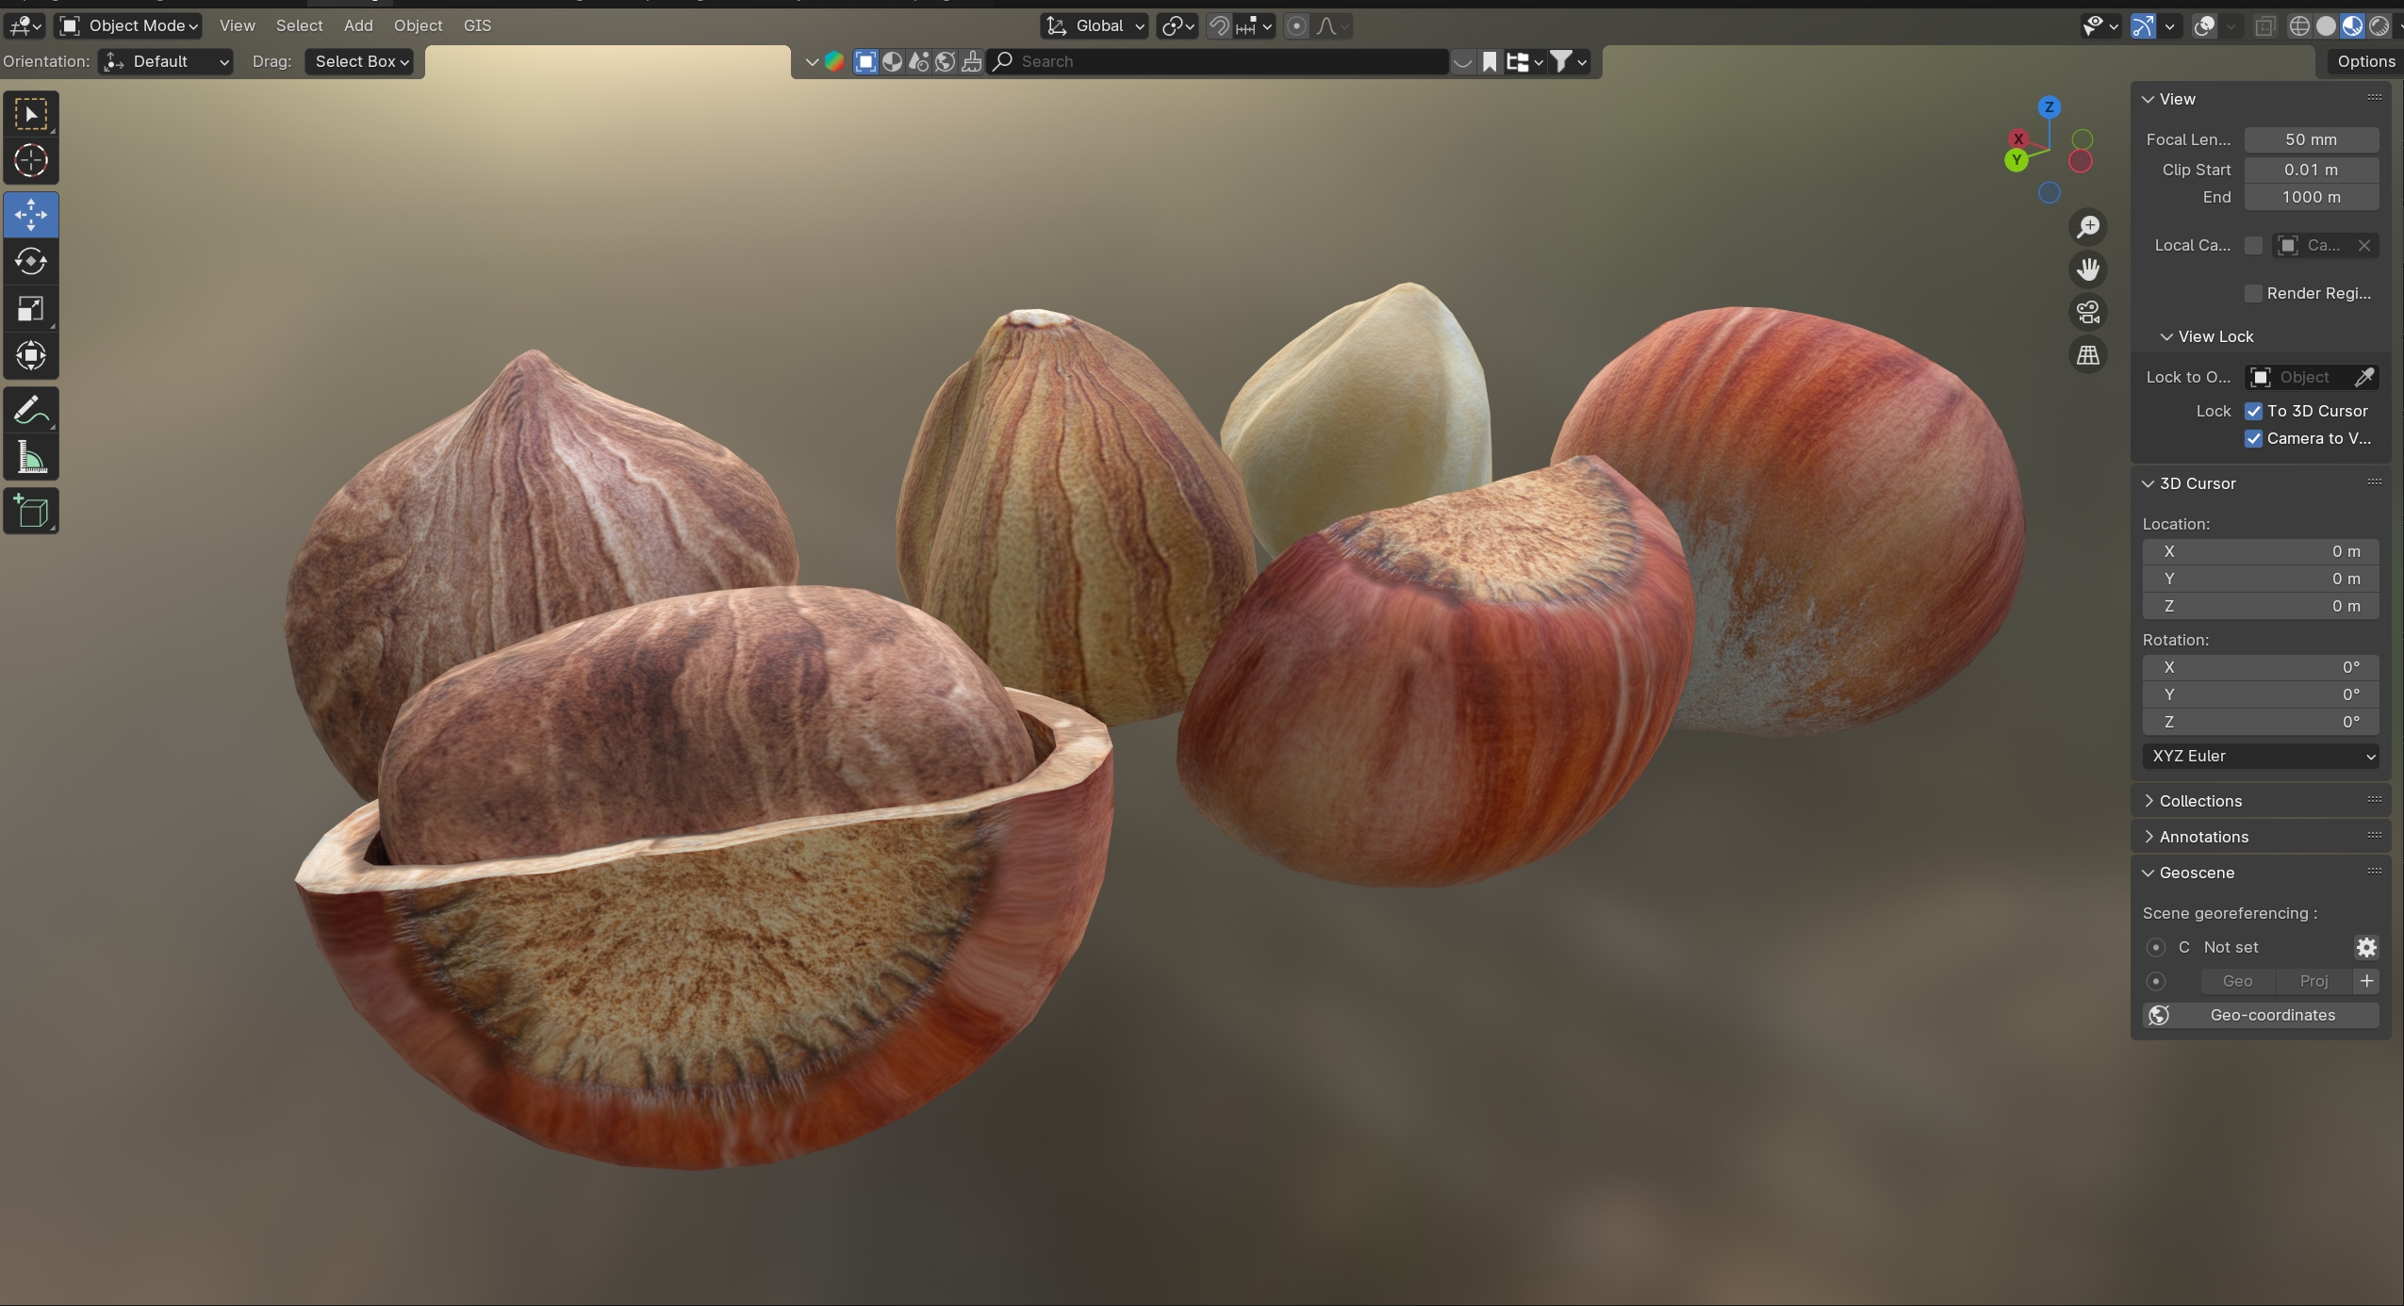Disable Camera to View lock
This screenshot has height=1306, width=2404.
[2253, 438]
